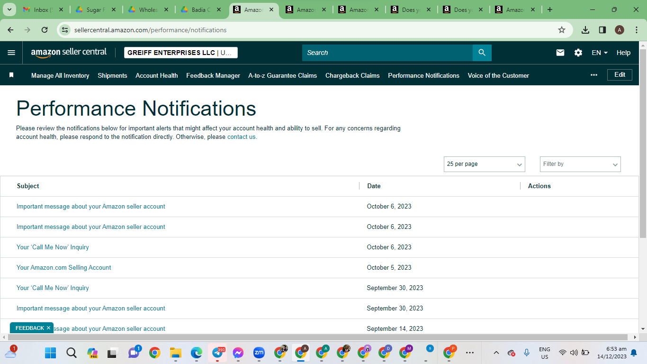Click the browser address bar URL
Screen dimensions: 647x364
click(x=151, y=30)
